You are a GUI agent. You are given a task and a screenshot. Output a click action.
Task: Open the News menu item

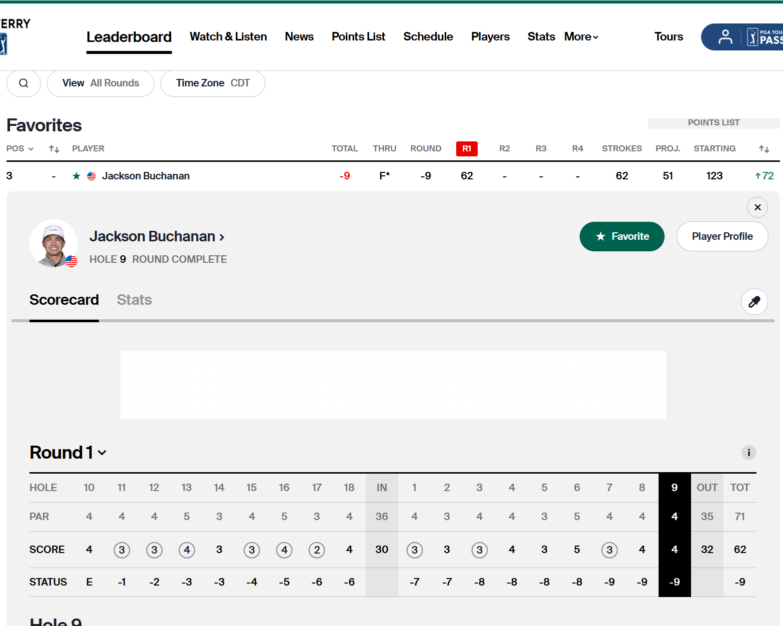299,37
